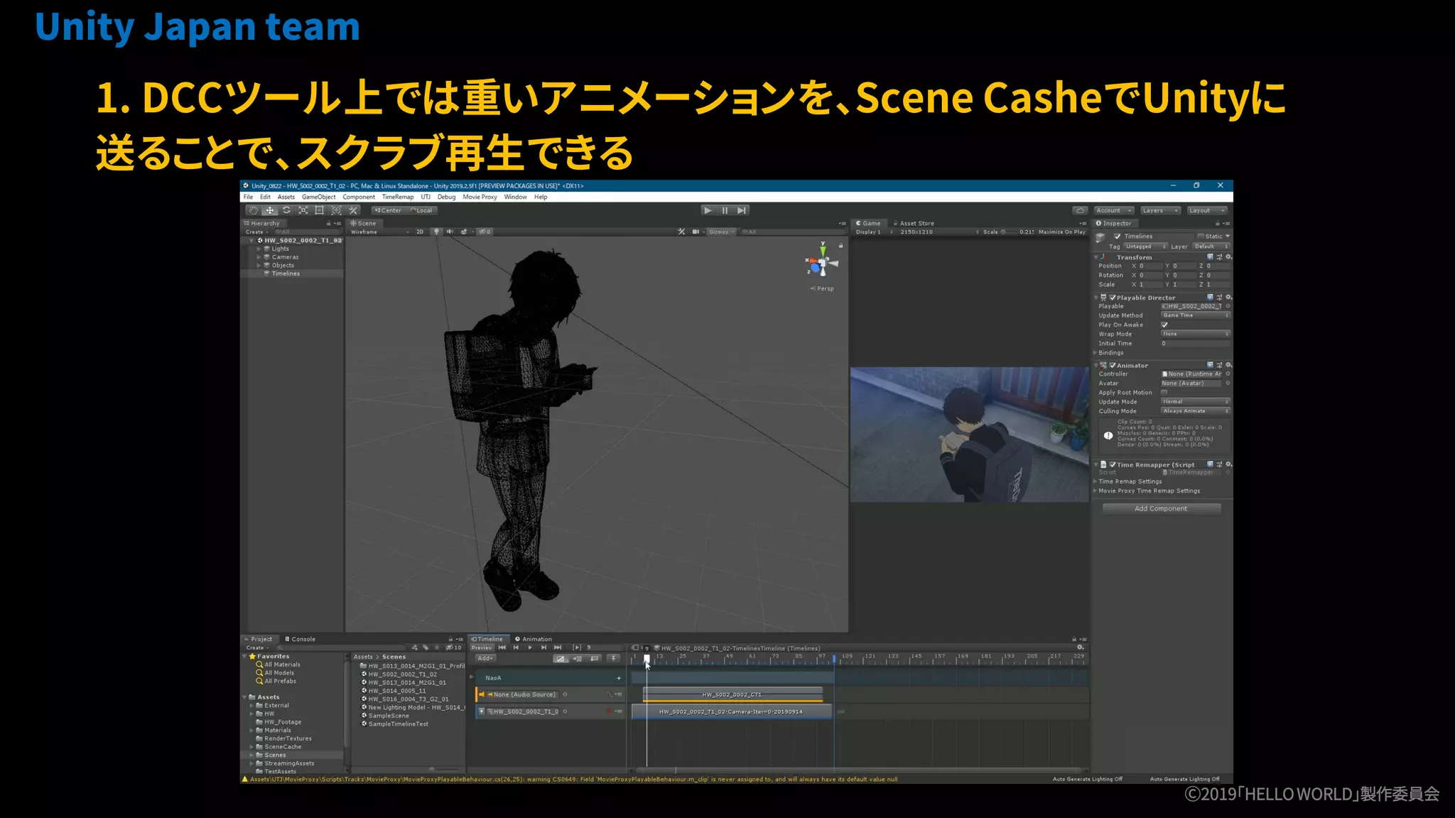1455x818 pixels.
Task: Select Timelines in the Hierarchy
Action: coord(286,273)
